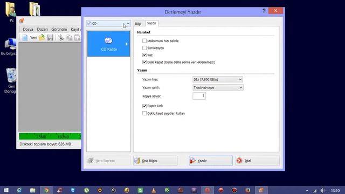Expand the arrow next to CD Kalıbı
345x194 pixels.
click(x=127, y=44)
